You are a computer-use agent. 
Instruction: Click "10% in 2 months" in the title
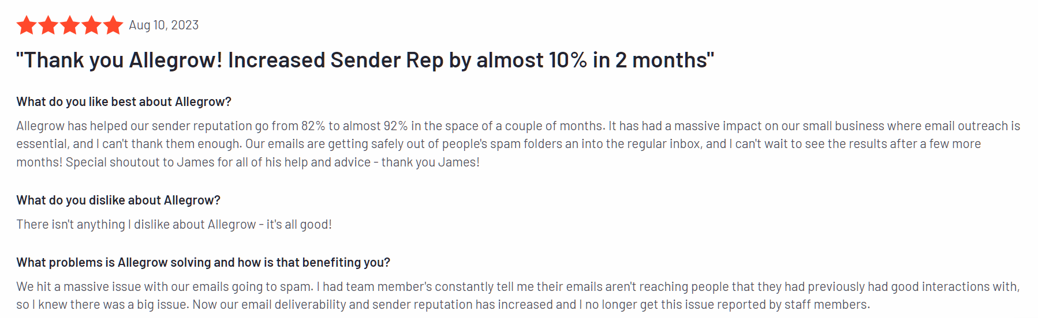pos(629,60)
